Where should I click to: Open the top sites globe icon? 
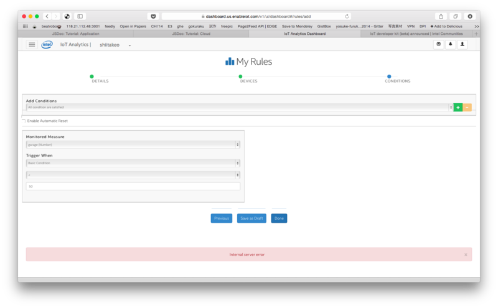pos(67,16)
